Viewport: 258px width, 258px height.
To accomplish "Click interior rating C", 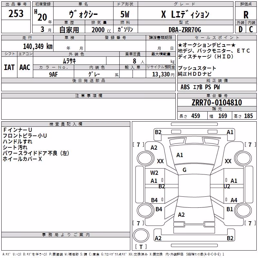I will (251, 29).
